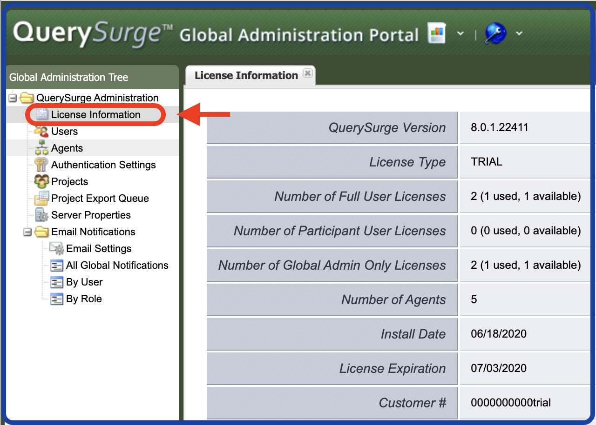The image size is (596, 425).
Task: Click the Users icon in tree
Action: (x=42, y=132)
